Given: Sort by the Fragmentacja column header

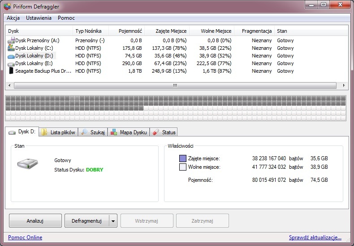Looking at the screenshot, I should [255, 31].
